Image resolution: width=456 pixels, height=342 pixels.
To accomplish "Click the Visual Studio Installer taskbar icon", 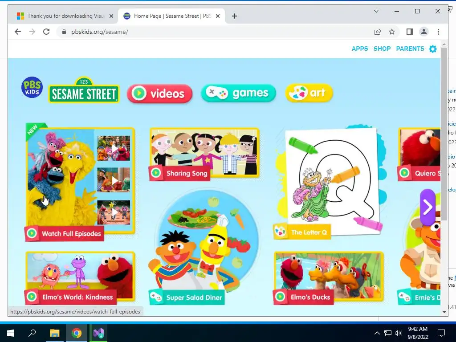I will 98,333.
